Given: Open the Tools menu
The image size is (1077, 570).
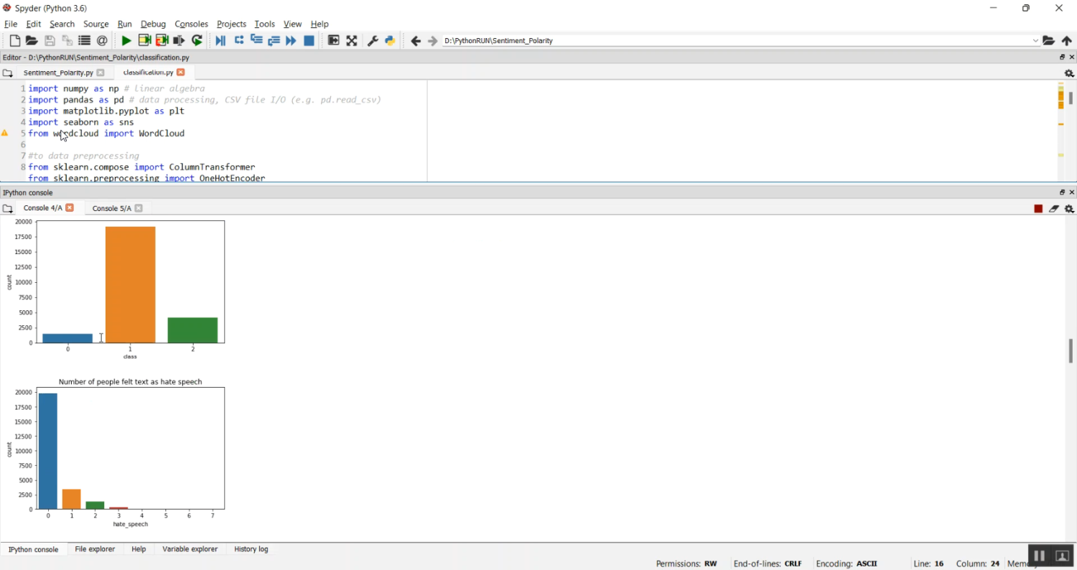Looking at the screenshot, I should click(x=264, y=24).
